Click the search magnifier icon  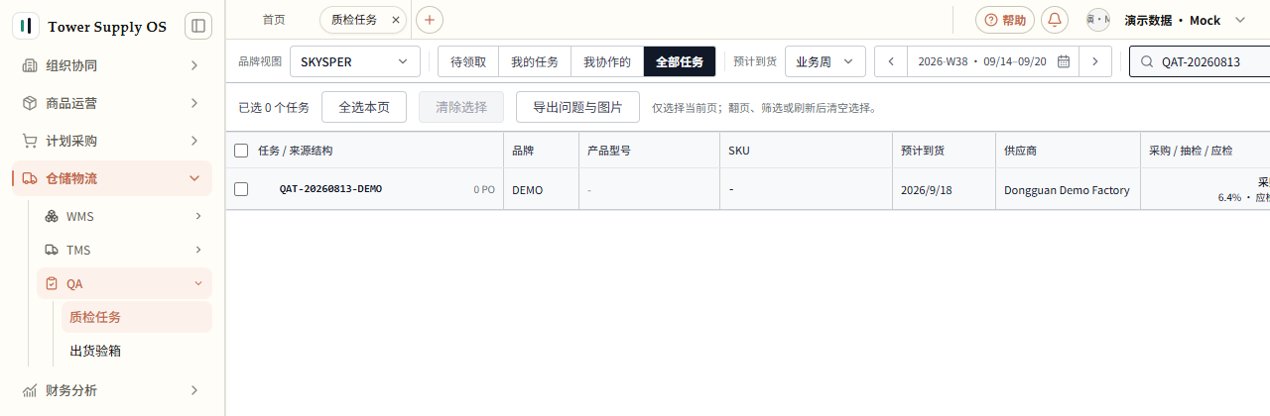(1147, 61)
